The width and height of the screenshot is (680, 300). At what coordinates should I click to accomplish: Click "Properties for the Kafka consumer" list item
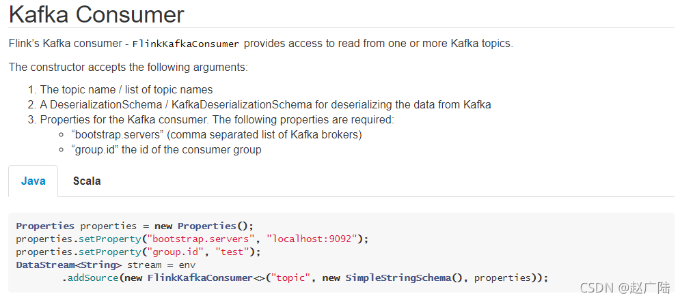pos(217,119)
